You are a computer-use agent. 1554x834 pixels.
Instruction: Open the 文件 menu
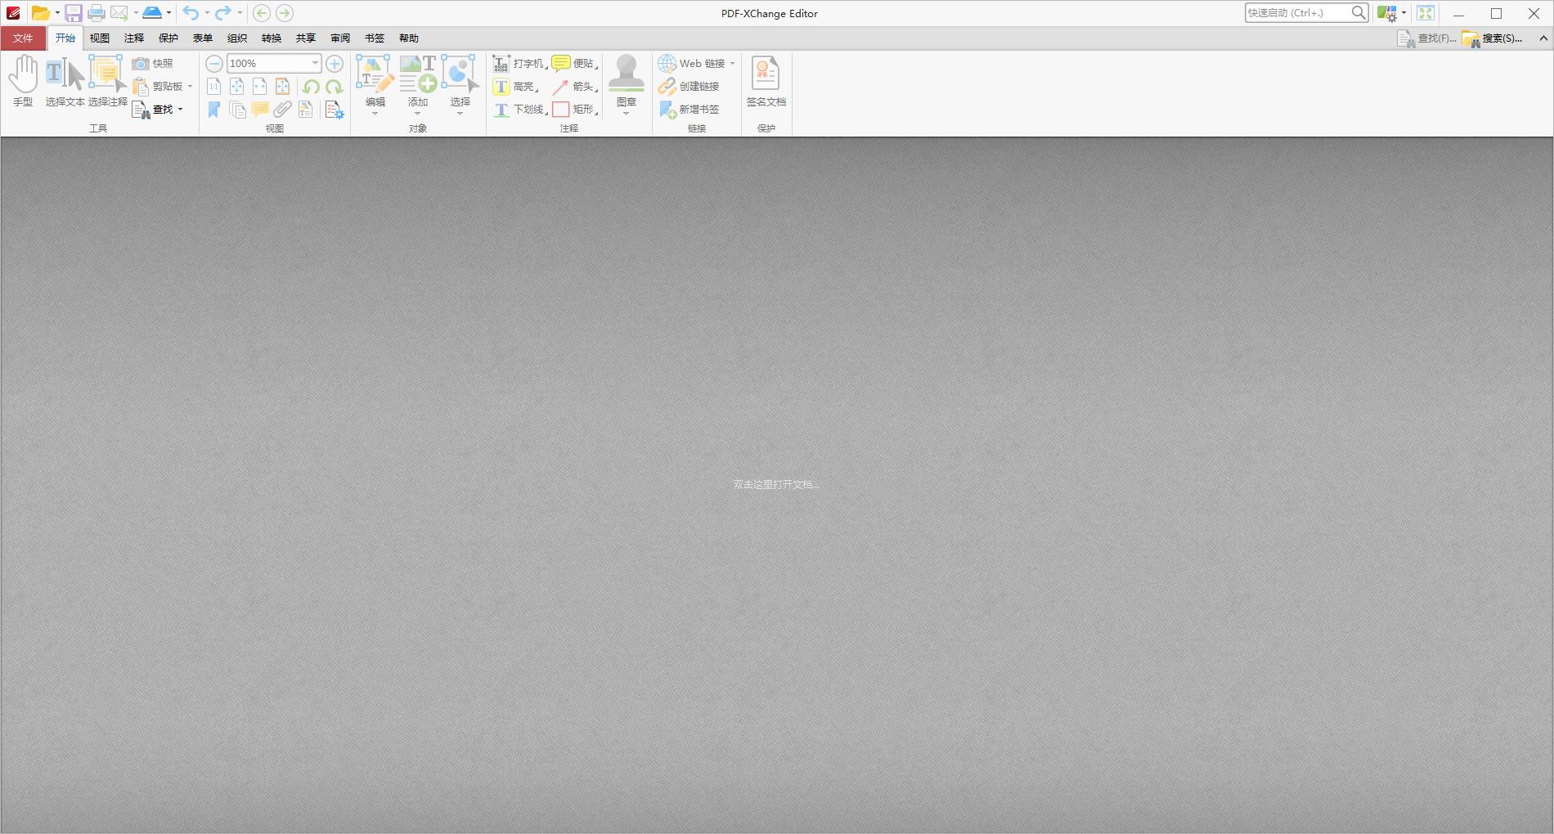click(x=24, y=38)
